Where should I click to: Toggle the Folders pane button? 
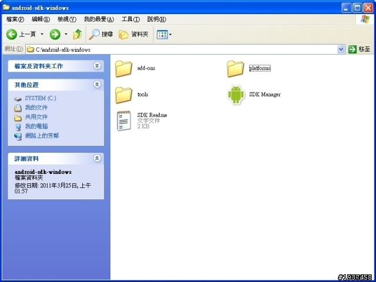point(124,35)
